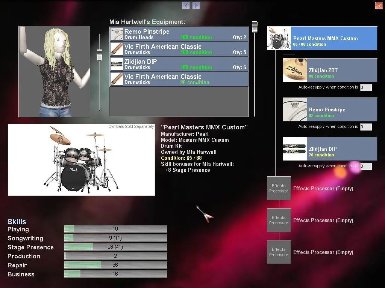Click the character view rotation slider handle

coord(99,55)
